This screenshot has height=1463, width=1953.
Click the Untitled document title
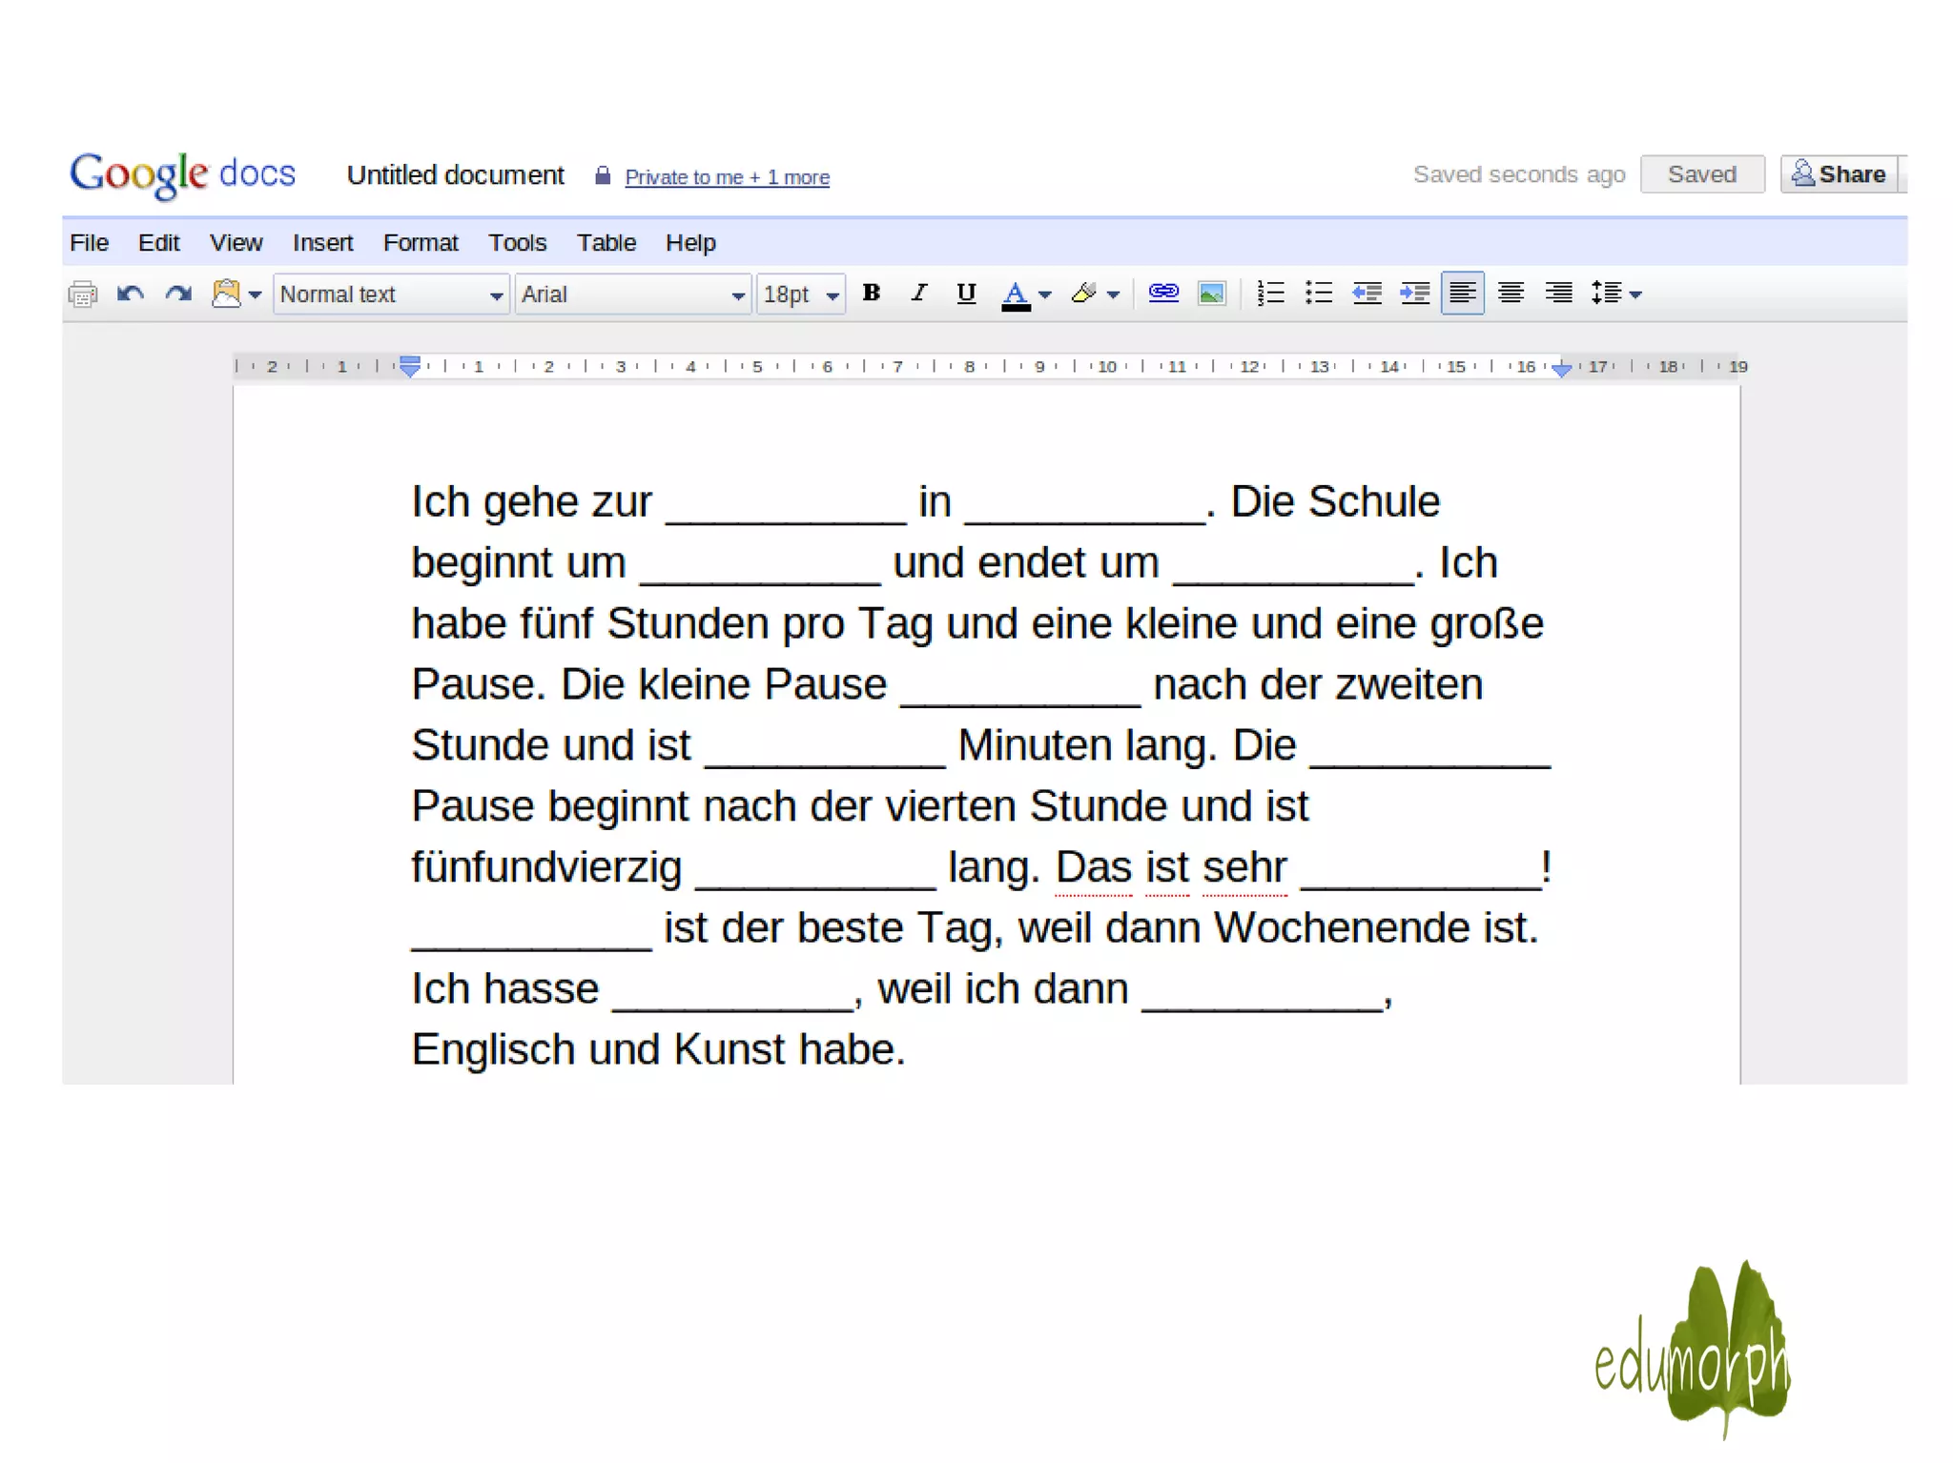click(455, 175)
